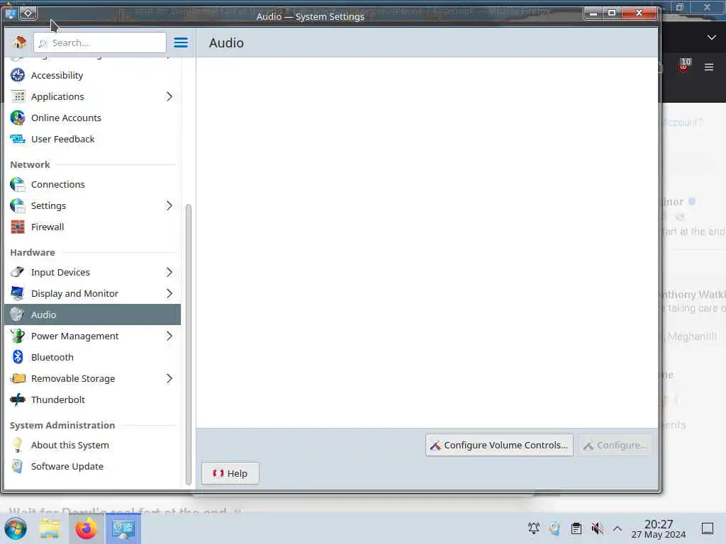Click the greyed Configure button

tap(615, 445)
